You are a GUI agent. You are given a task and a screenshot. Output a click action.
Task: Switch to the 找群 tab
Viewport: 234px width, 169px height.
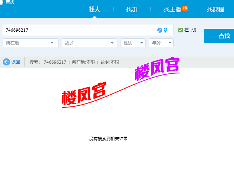[x=132, y=10]
